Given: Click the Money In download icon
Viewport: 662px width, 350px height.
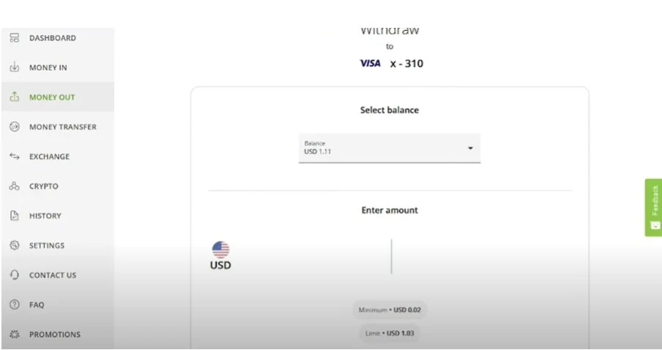Looking at the screenshot, I should tap(14, 68).
